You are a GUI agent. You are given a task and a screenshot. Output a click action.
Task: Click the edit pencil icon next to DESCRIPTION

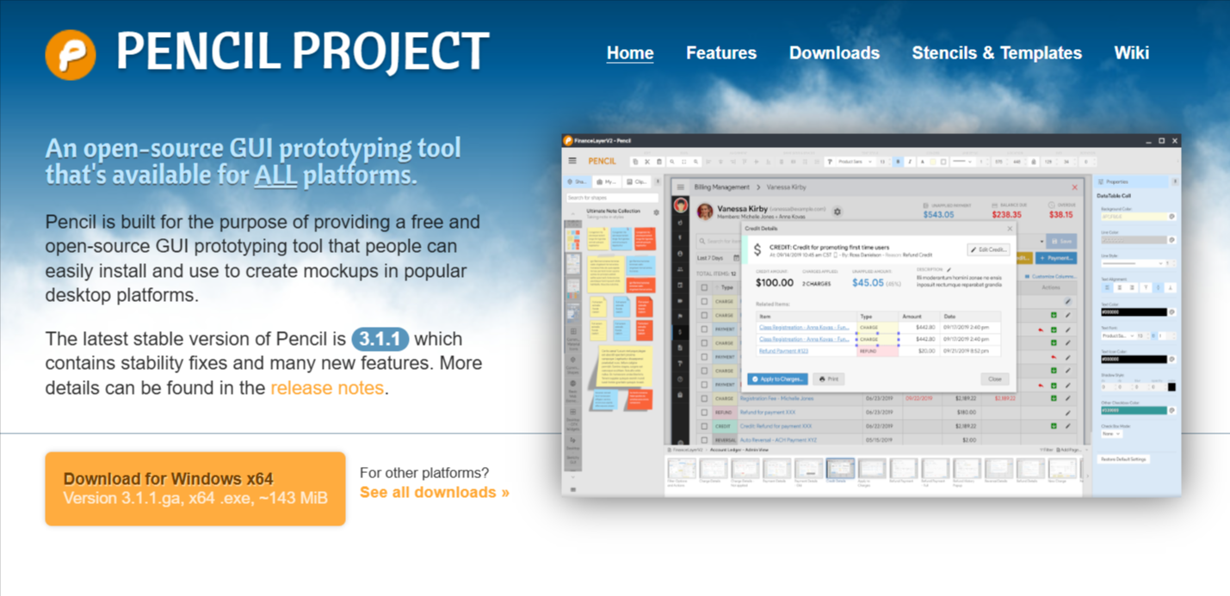[x=949, y=269]
